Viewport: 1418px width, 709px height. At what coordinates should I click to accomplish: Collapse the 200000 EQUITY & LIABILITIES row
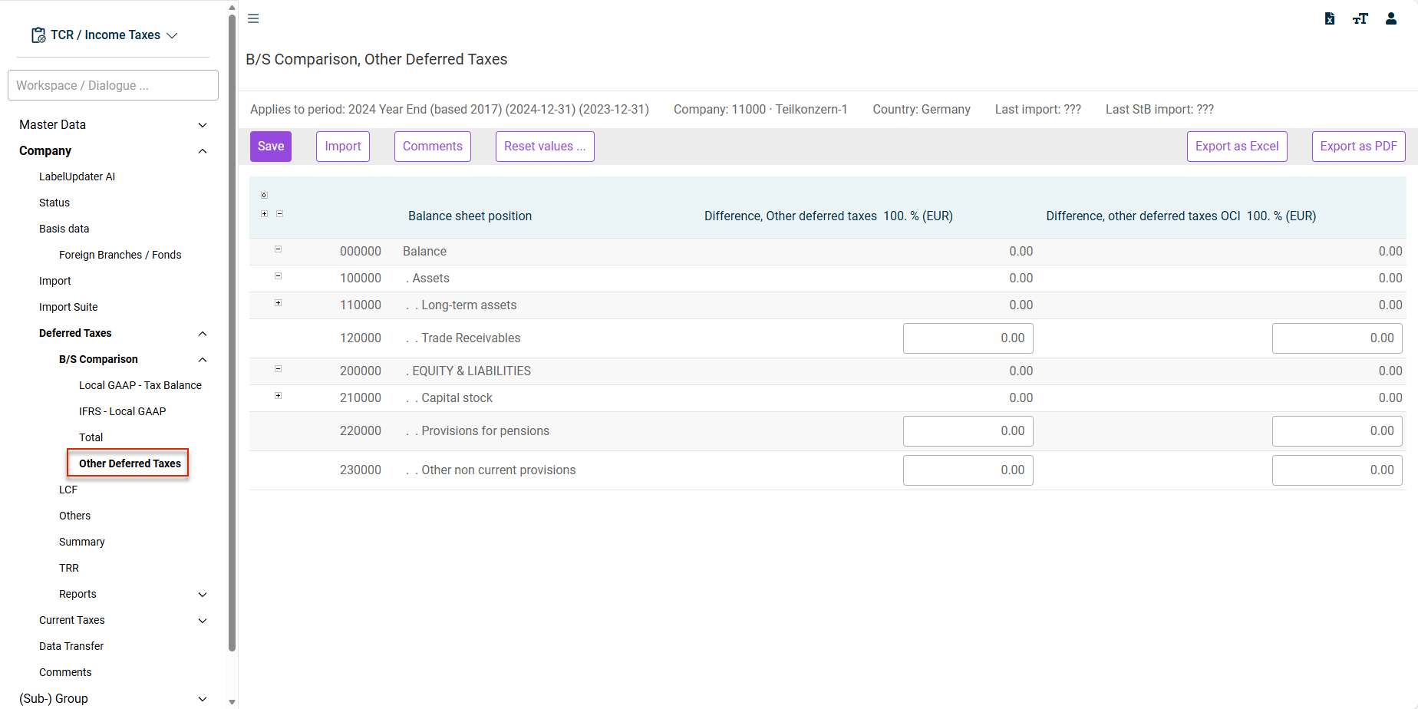278,368
